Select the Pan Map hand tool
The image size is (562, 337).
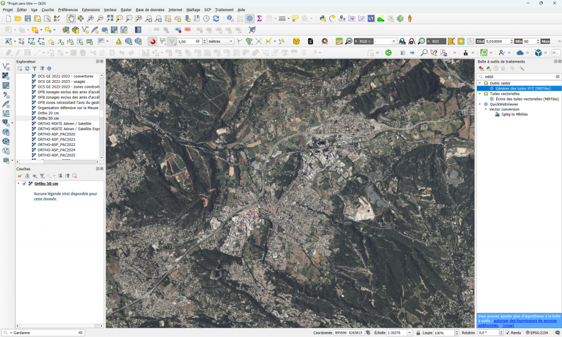71,18
